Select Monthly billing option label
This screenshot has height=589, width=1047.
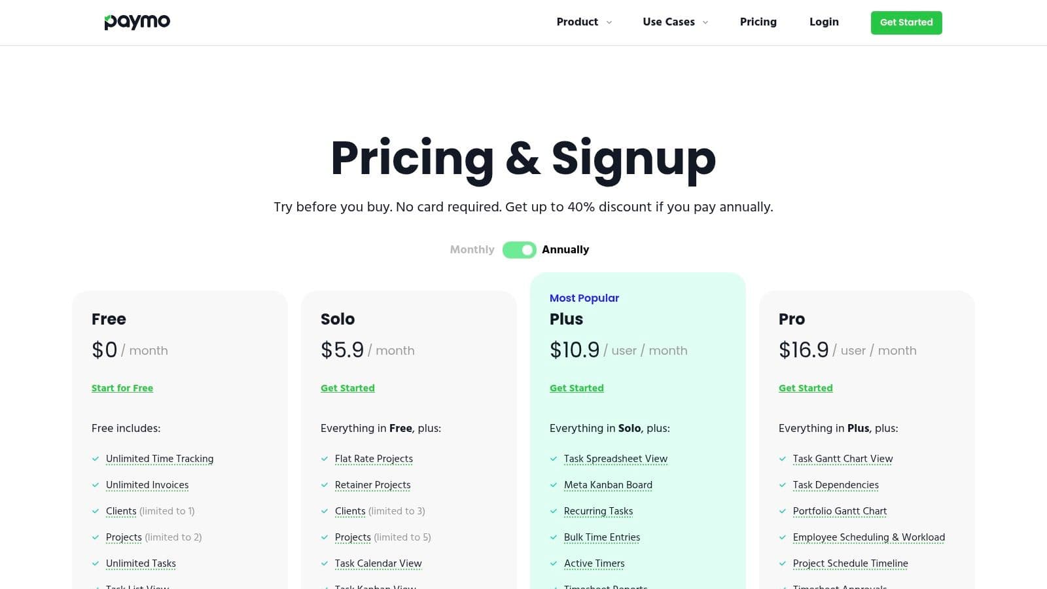(472, 250)
